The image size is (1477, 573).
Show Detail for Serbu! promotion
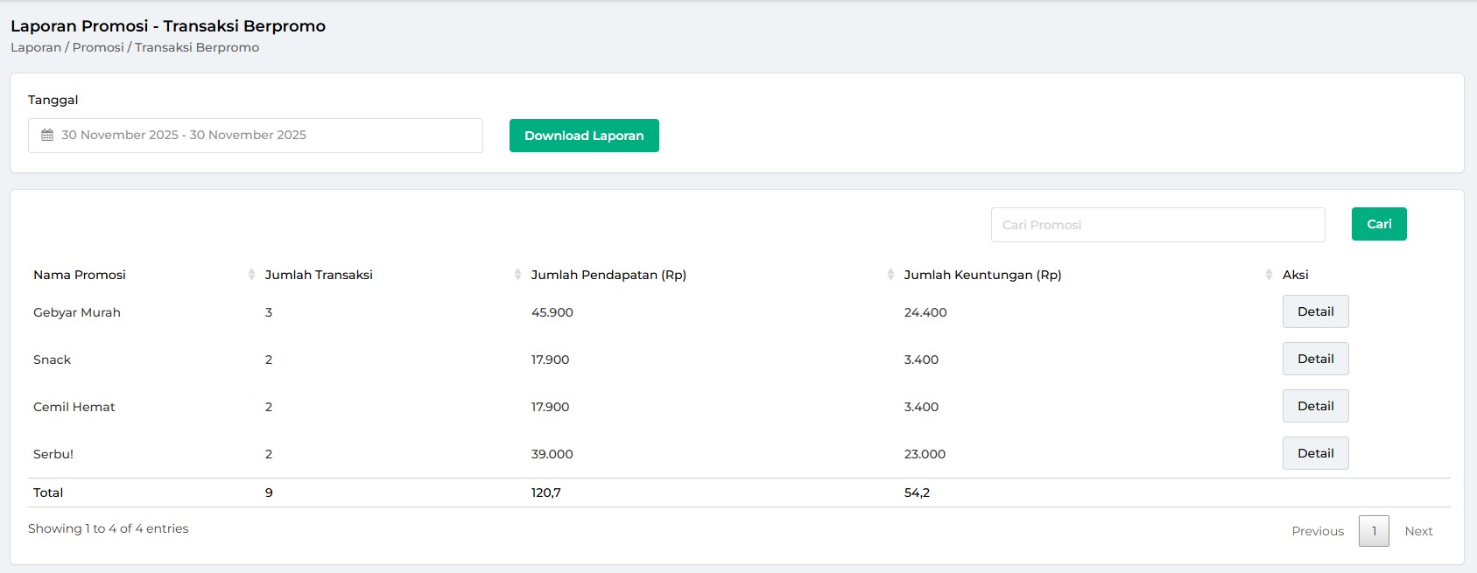[1315, 453]
